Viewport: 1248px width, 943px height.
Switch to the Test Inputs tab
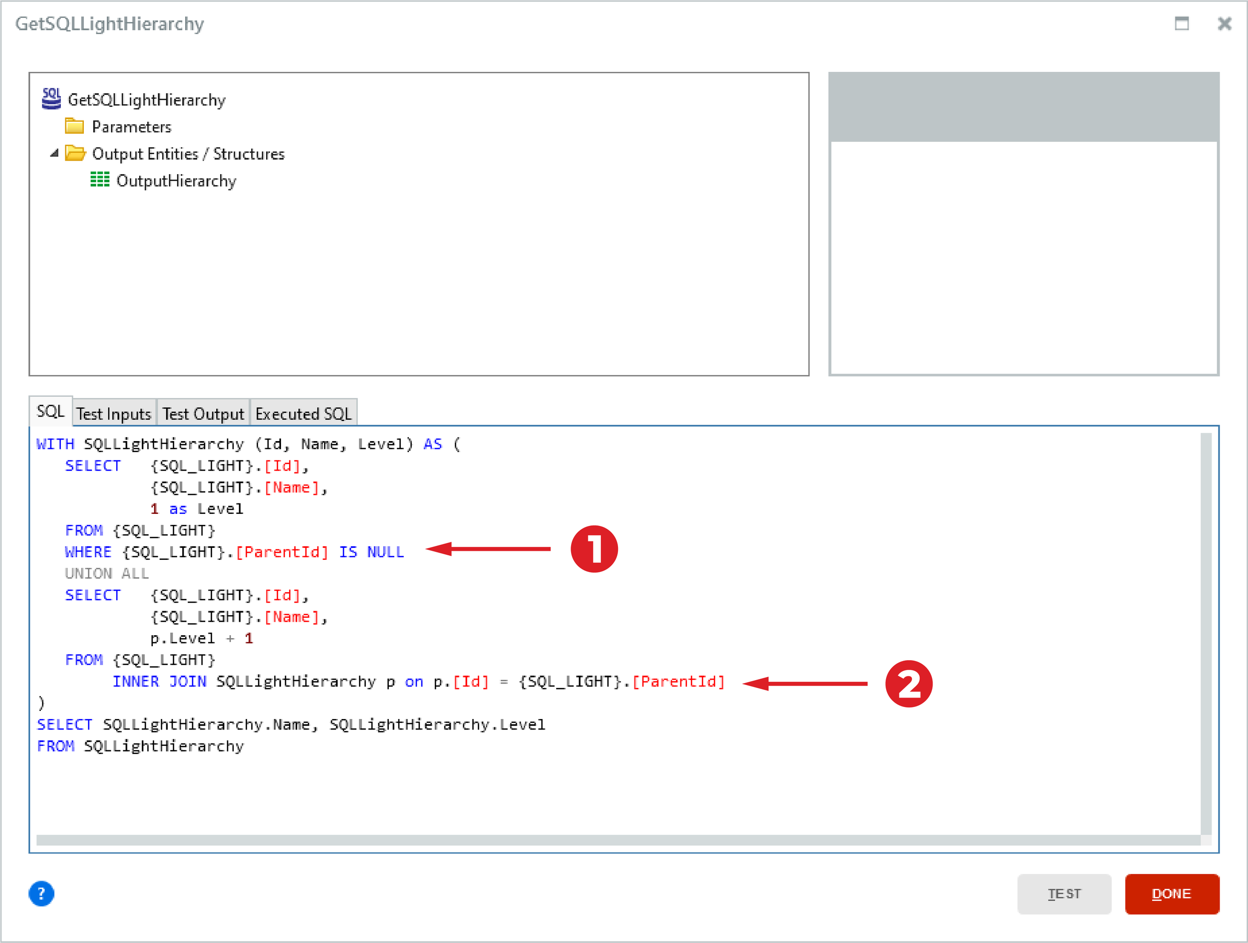pos(113,413)
